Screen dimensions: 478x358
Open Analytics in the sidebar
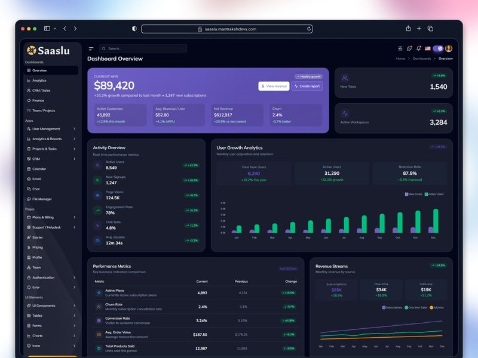point(51,81)
